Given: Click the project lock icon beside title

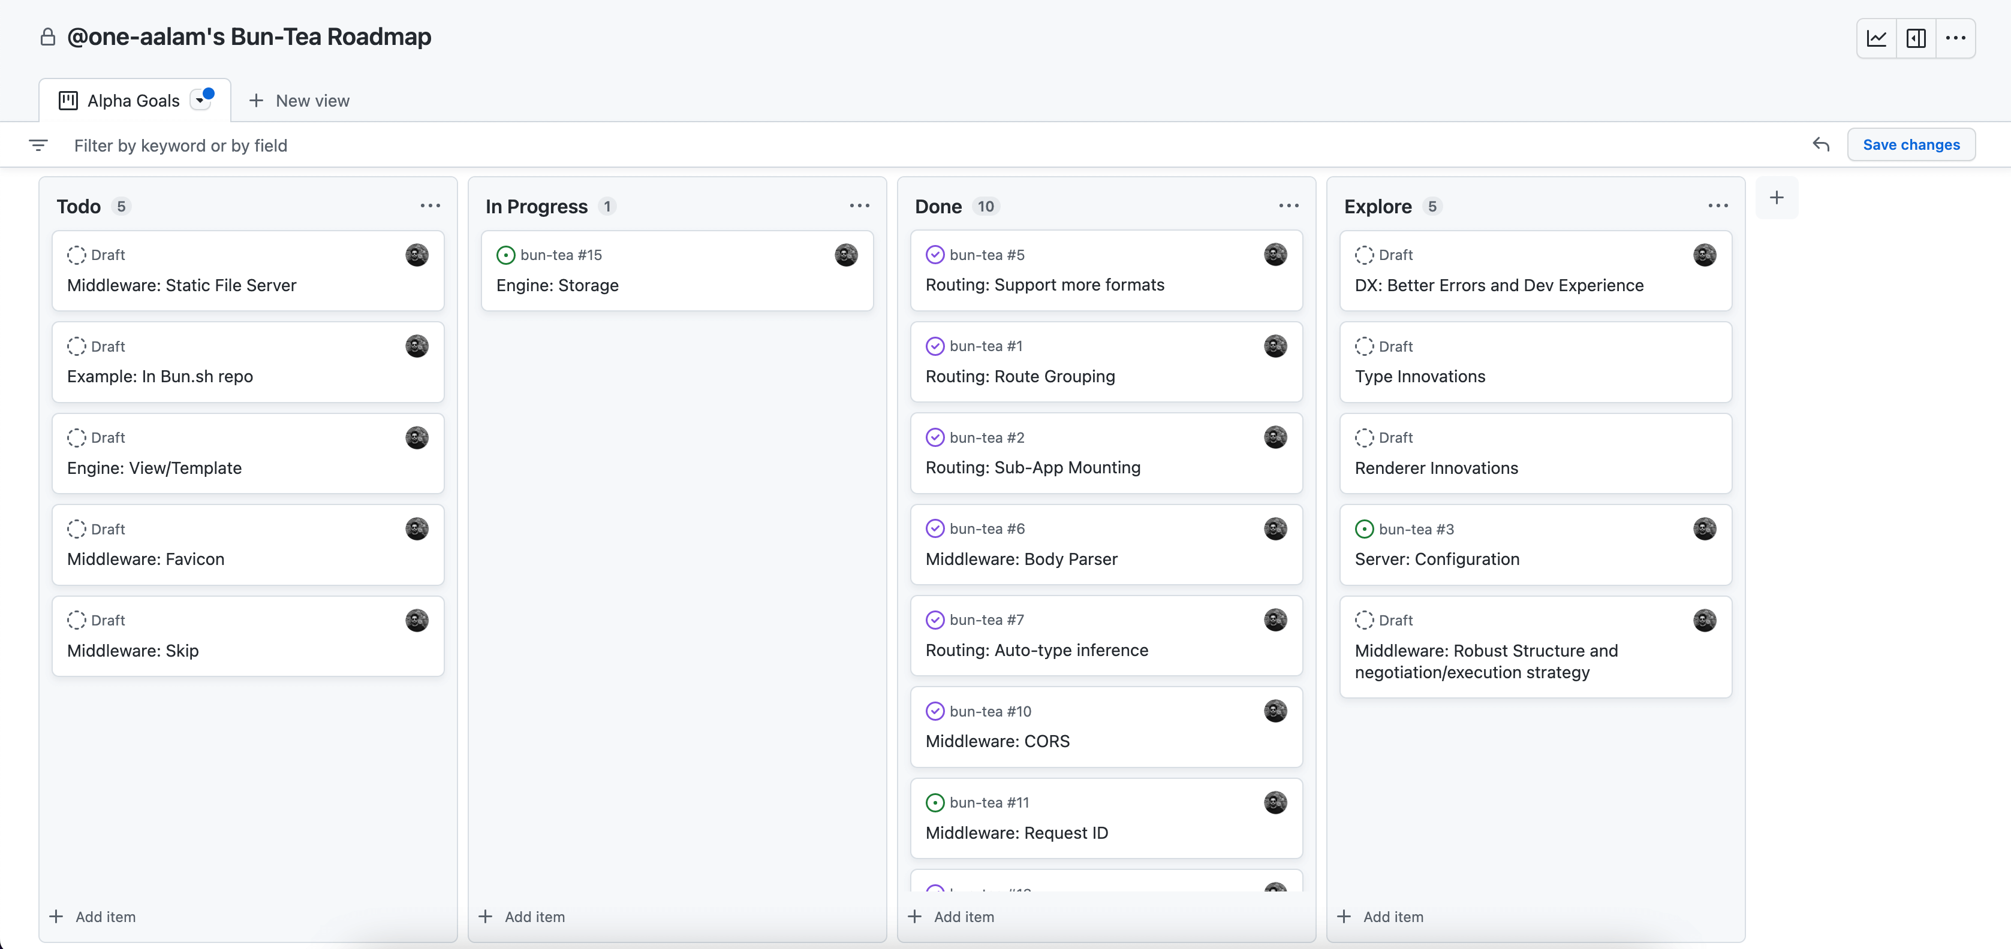Looking at the screenshot, I should click(47, 37).
